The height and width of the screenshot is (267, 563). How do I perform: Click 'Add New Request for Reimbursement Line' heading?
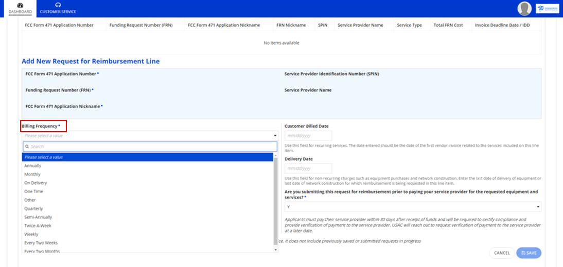(x=91, y=61)
